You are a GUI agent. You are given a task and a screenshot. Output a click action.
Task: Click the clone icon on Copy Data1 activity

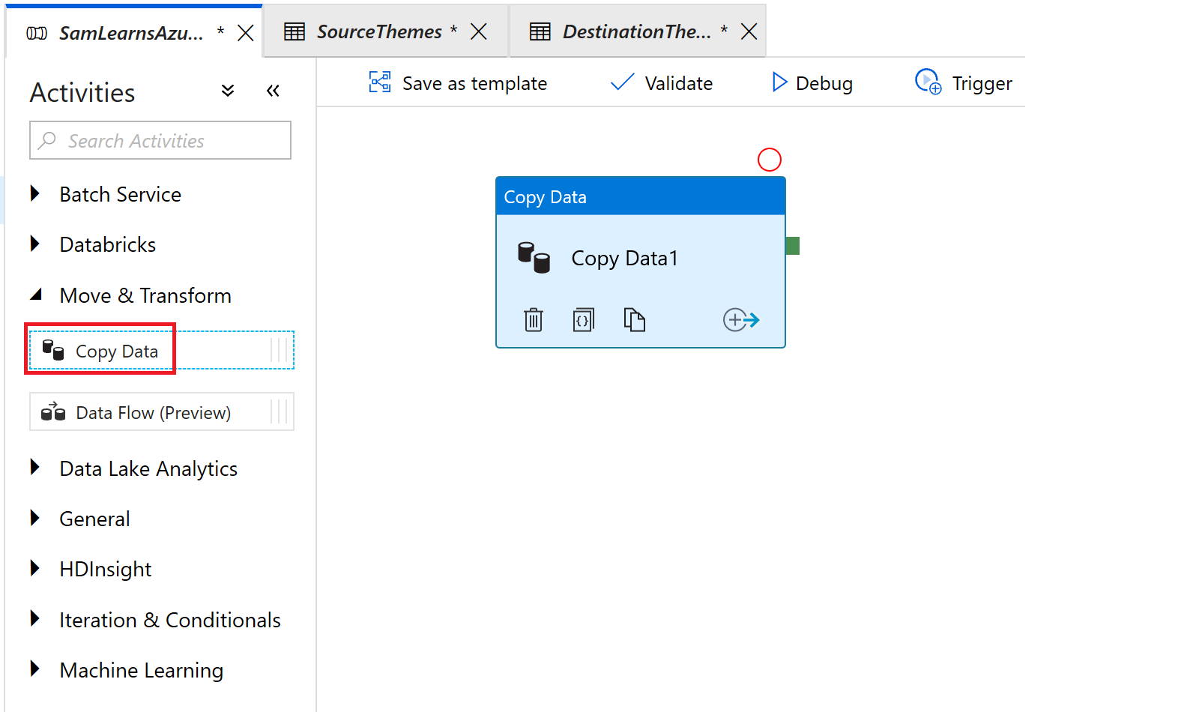634,320
